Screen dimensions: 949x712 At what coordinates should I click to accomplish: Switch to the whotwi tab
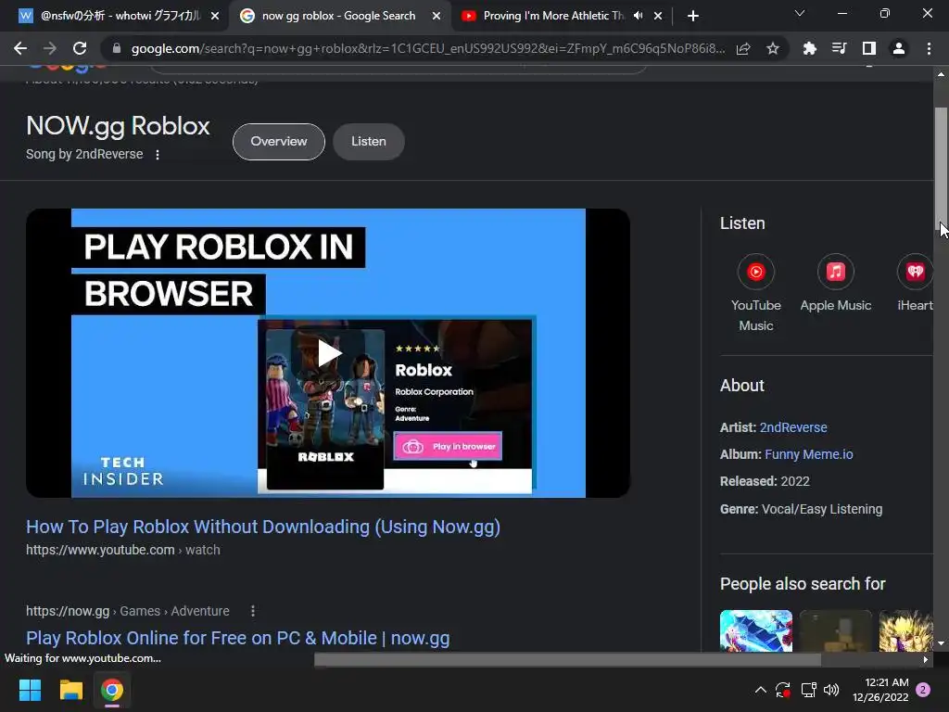[115, 16]
